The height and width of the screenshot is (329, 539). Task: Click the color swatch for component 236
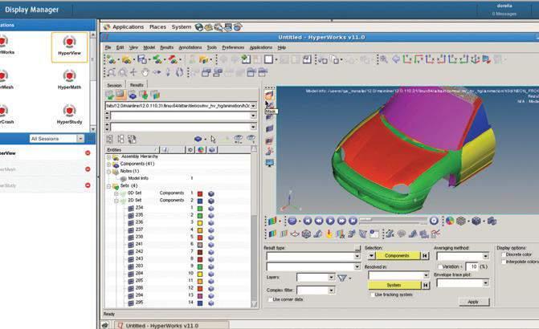200,223
